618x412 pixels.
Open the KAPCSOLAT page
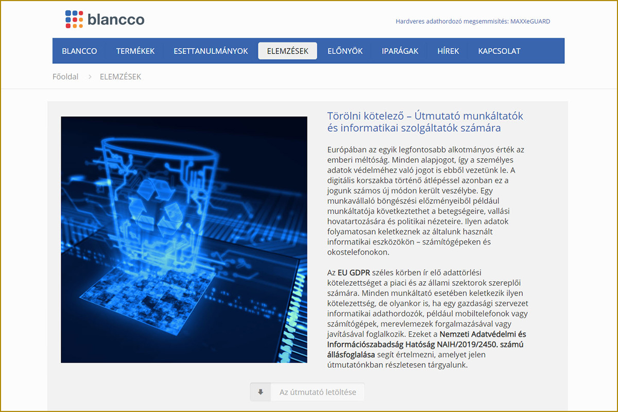pos(499,51)
